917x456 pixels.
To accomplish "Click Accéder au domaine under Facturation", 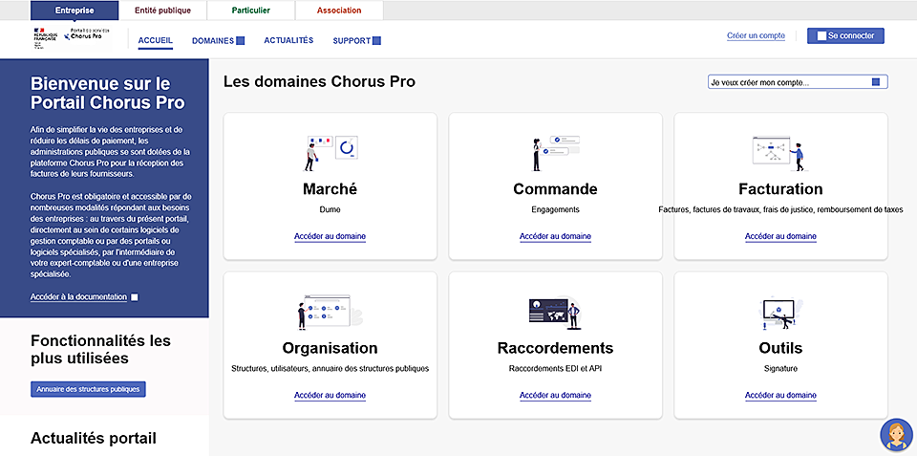I will point(780,236).
